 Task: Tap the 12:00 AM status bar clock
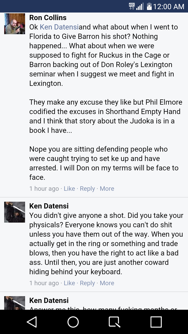coord(169,6)
